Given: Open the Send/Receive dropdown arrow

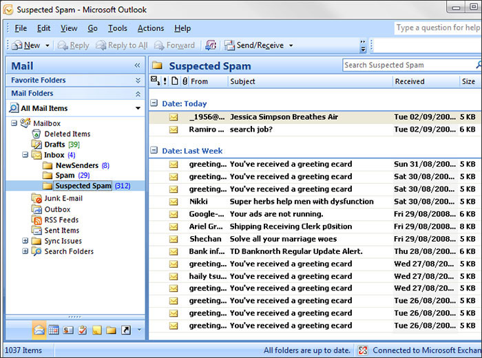Looking at the screenshot, I should (291, 45).
